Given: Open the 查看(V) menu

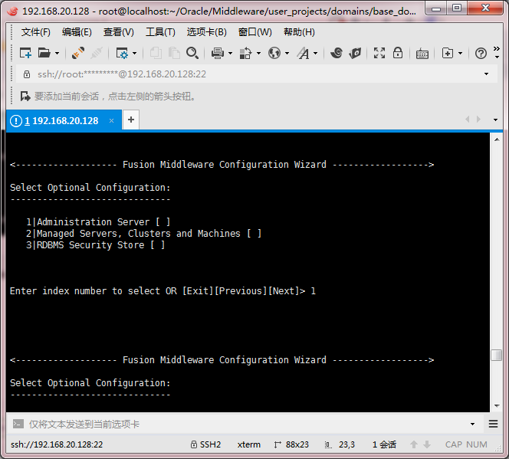Looking at the screenshot, I should 119,32.
